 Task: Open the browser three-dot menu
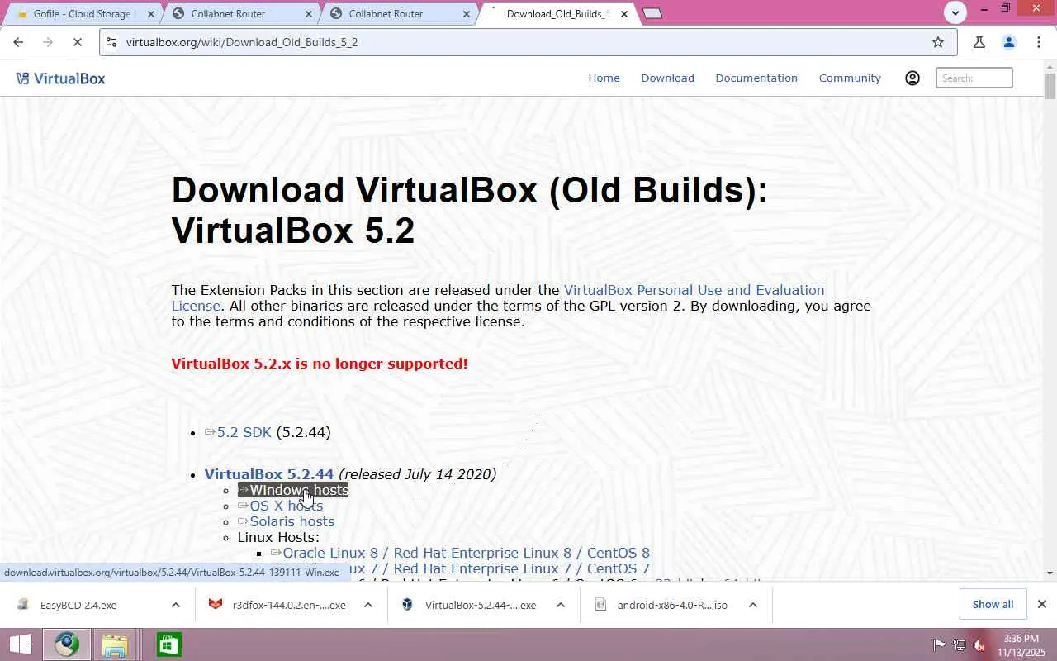[x=1038, y=42]
